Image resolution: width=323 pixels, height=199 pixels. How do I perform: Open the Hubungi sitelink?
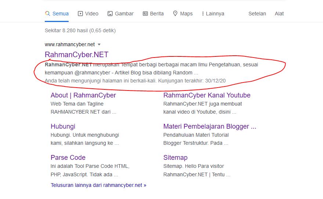[x=63, y=126]
